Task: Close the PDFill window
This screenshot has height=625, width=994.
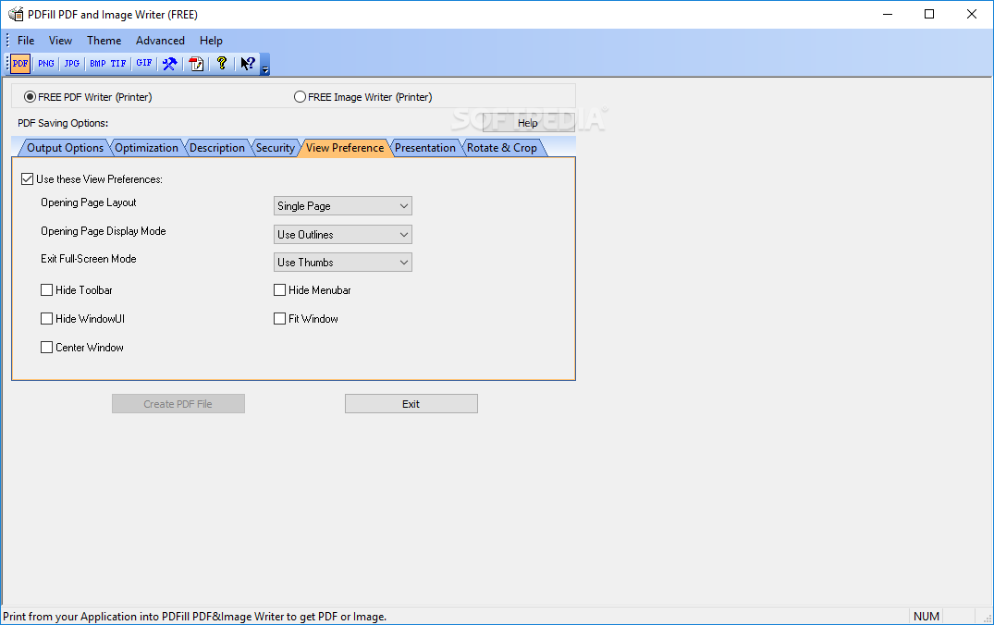Action: (972, 14)
